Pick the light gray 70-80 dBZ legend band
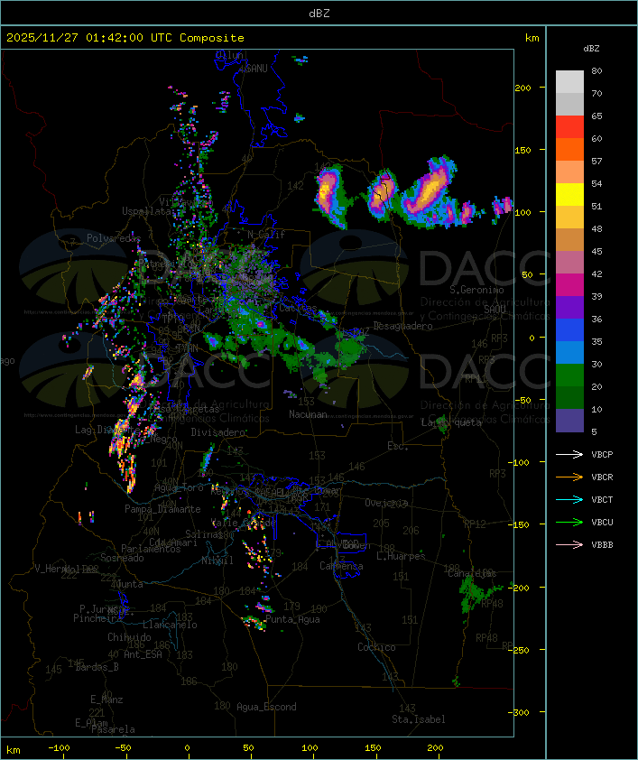The image size is (638, 760). point(569,81)
